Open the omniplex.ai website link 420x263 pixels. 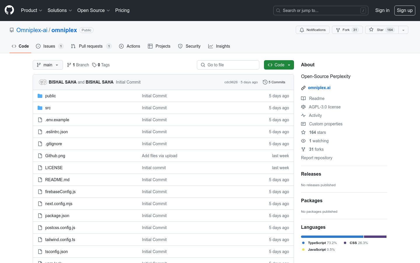319,88
